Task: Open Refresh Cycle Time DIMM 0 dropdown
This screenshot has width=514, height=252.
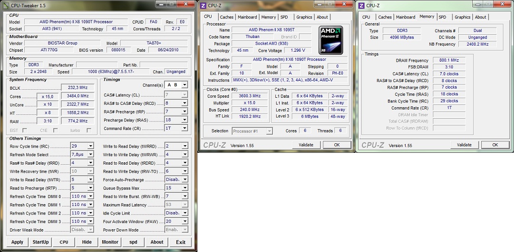Action: [90, 196]
